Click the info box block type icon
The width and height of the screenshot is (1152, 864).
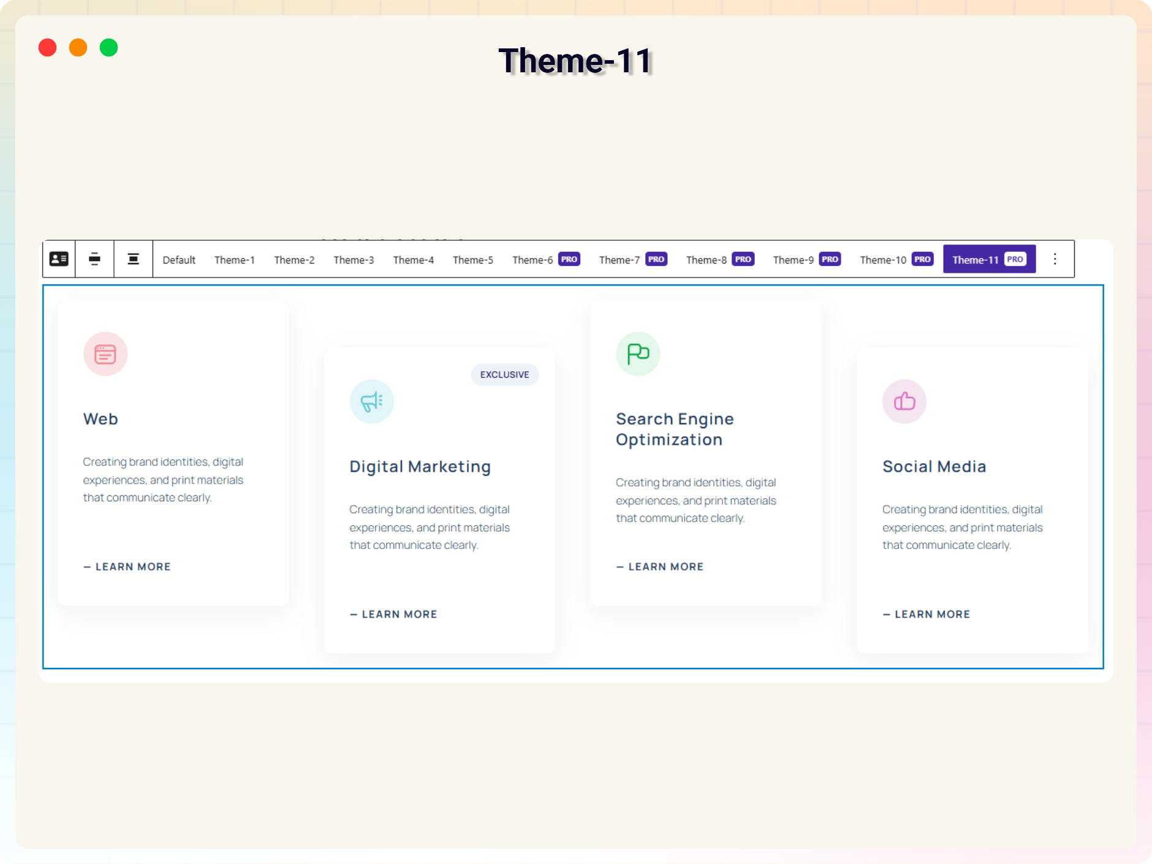tap(59, 259)
